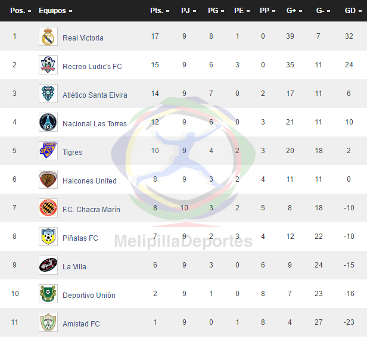Click the Real Victoria team crest
Screen dimensions: 367x339
click(x=48, y=36)
